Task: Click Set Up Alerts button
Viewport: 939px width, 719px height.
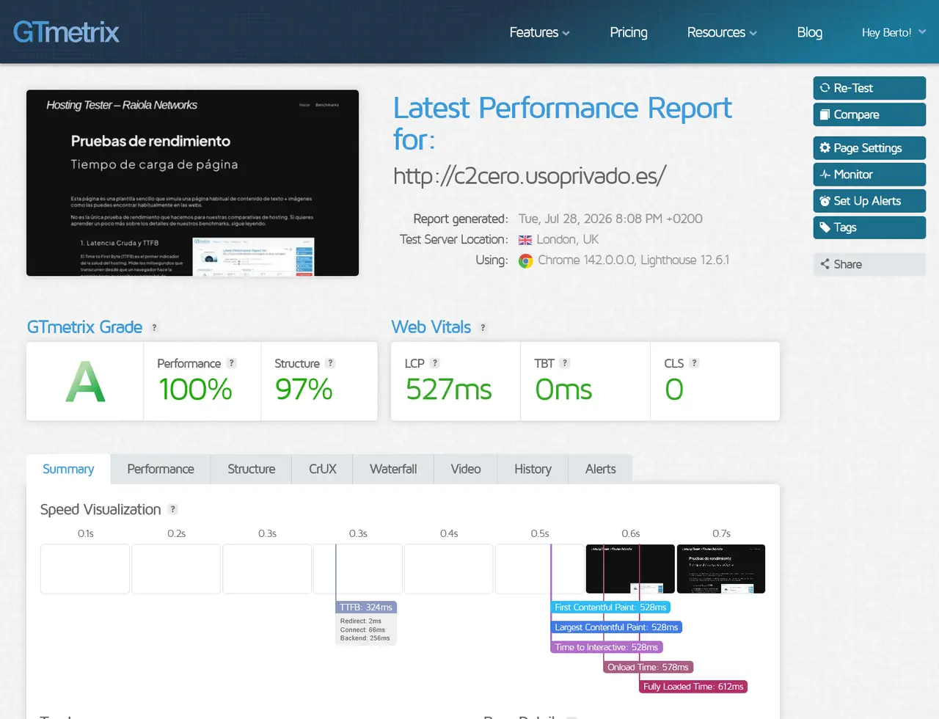Action: [869, 201]
